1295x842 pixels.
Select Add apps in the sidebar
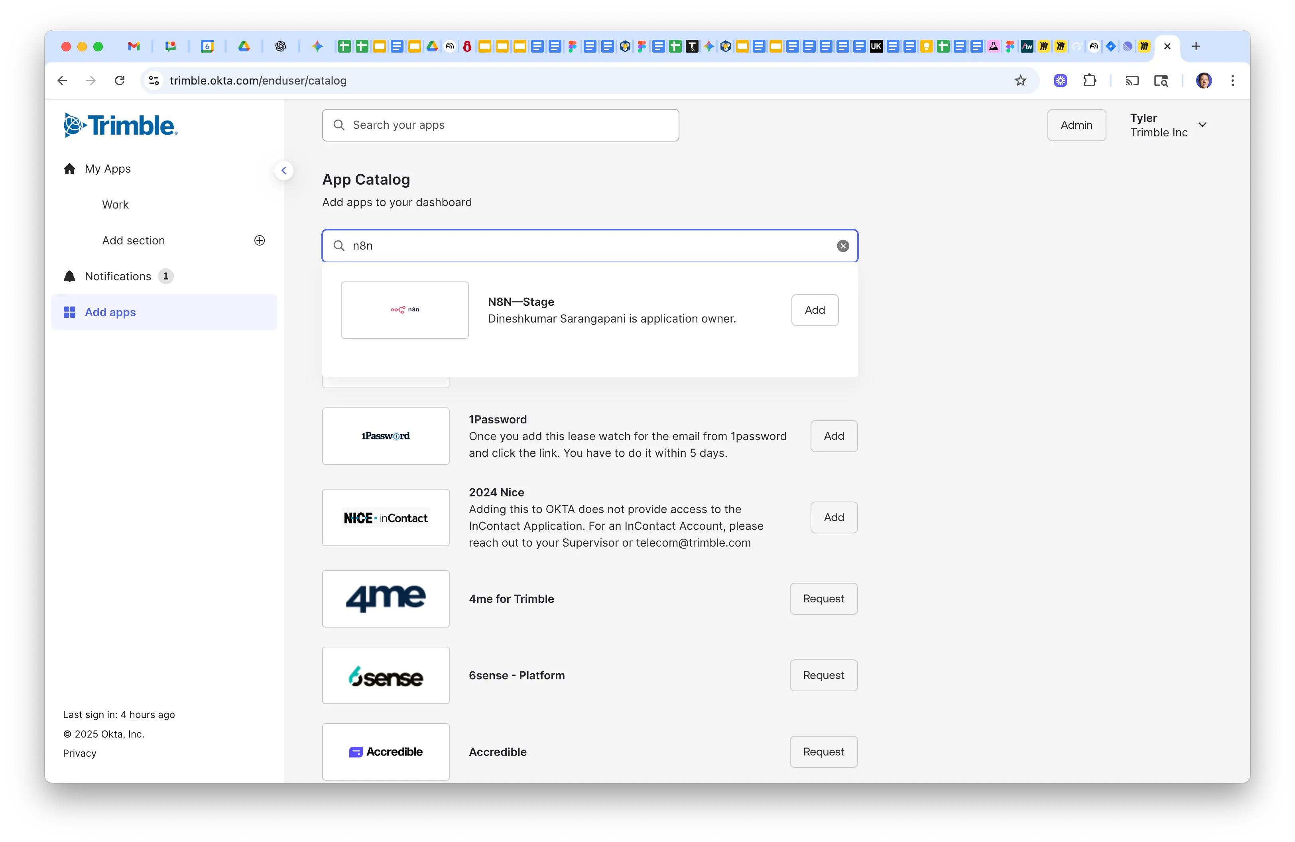(164, 312)
